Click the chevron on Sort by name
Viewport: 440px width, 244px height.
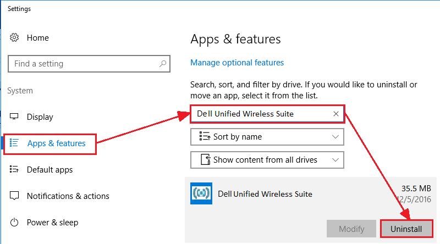point(335,137)
